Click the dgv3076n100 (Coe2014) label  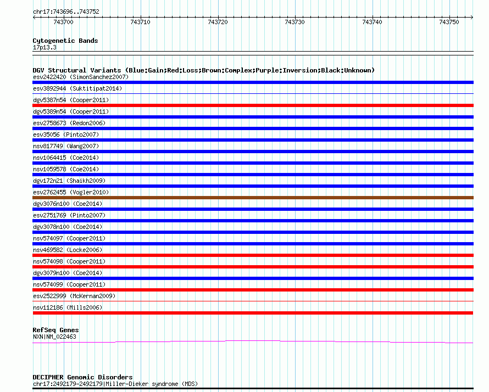coord(68,204)
